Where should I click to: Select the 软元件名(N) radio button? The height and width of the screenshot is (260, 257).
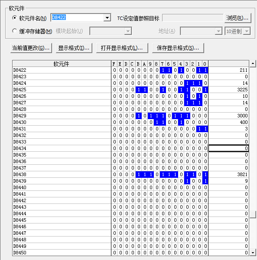coord(15,18)
